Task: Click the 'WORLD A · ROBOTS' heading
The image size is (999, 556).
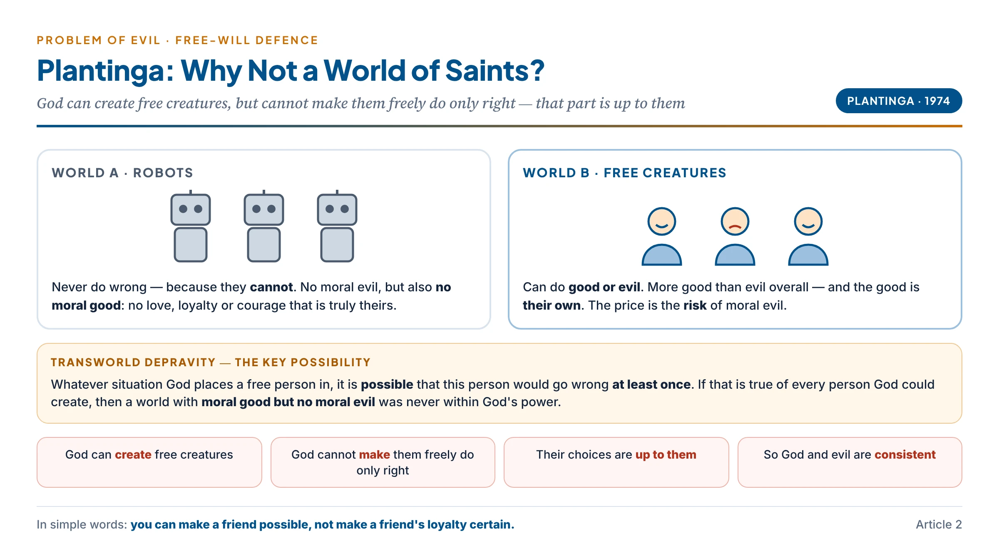Action: [x=122, y=173]
